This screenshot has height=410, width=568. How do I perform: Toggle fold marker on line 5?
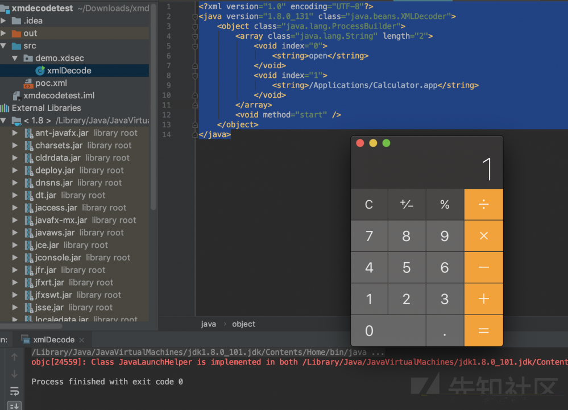pos(195,47)
